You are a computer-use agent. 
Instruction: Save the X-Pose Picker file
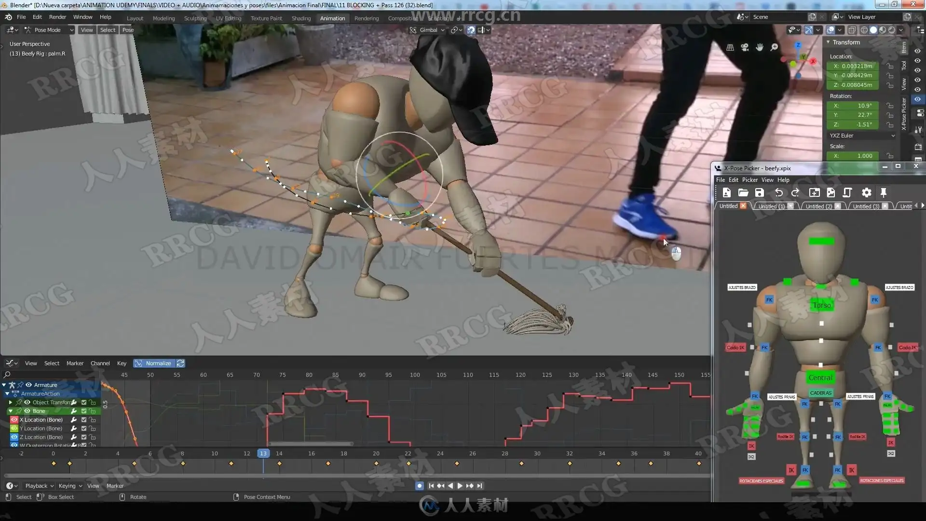pos(760,193)
